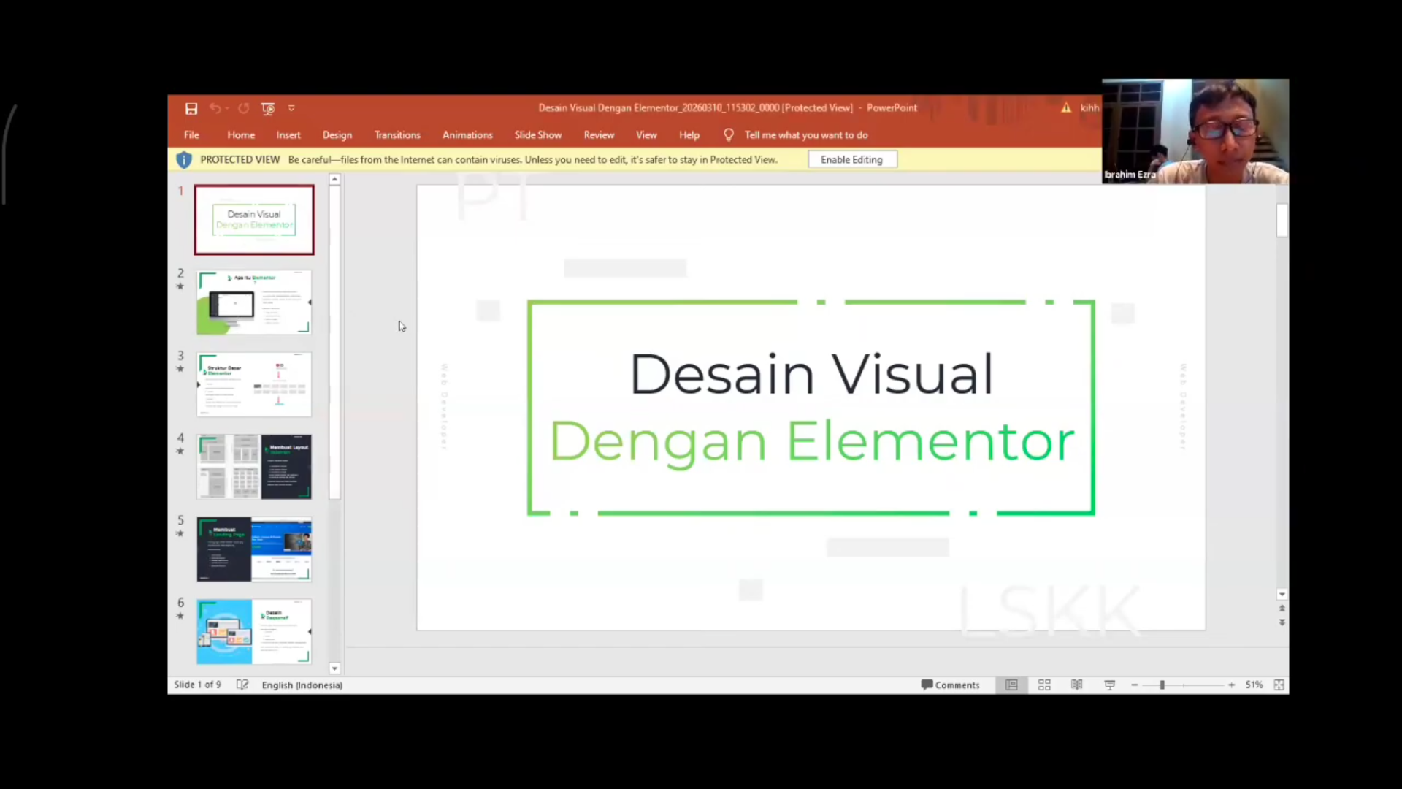
Task: Click Next Slide arrow in editor scrollbar
Action: [x=1282, y=622]
